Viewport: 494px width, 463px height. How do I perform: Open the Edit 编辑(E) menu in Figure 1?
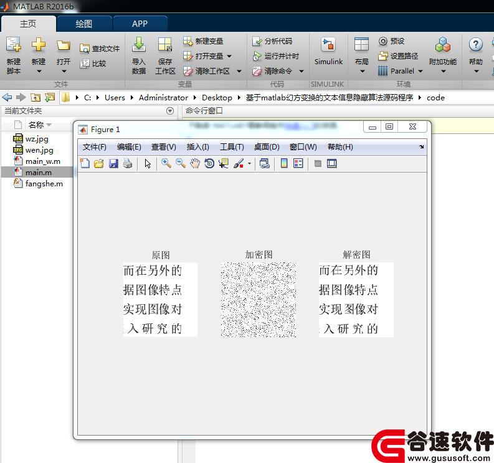tap(129, 147)
